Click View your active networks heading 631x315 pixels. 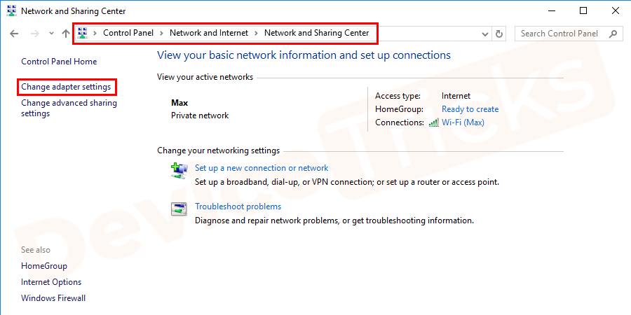point(205,77)
